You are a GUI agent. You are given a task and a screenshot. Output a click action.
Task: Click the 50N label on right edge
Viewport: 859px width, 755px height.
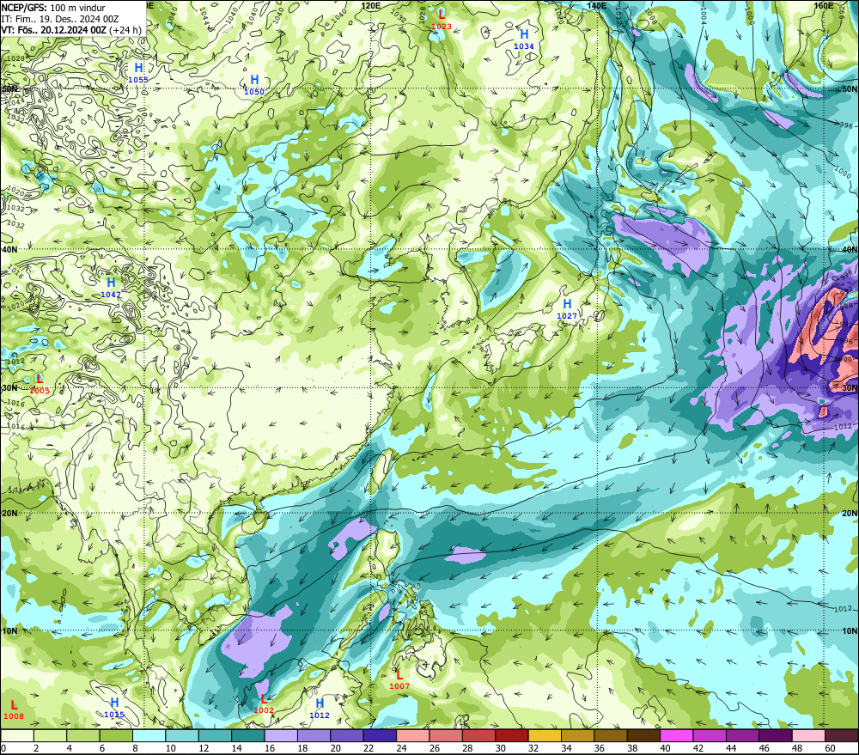coord(850,89)
